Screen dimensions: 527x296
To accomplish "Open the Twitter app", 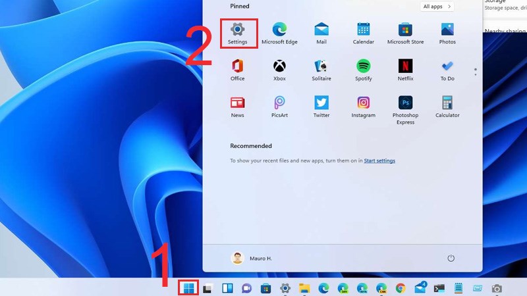I will point(321,107).
